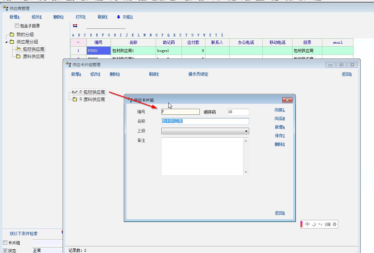Uncheck the 状态 filter checkbox

[x=5, y=250]
